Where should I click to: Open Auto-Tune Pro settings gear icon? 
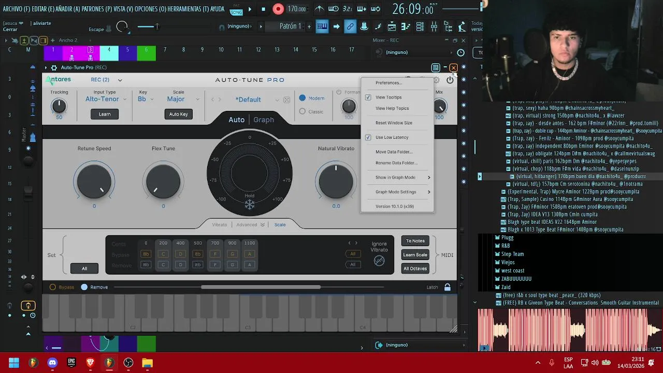tap(436, 80)
